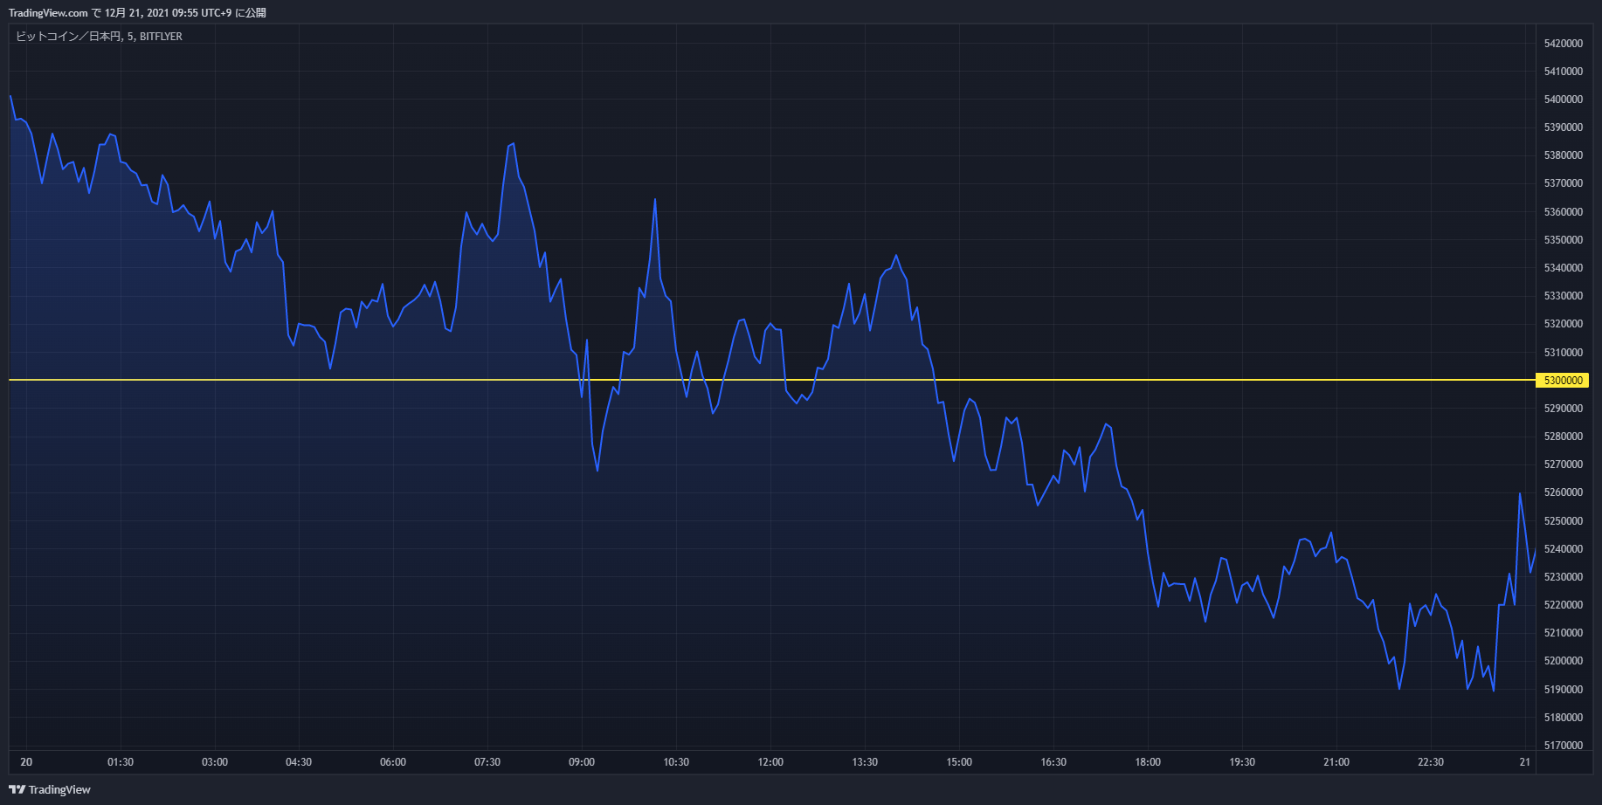Click the 09:00 time axis label
Viewport: 1602px width, 805px height.
pyautogui.click(x=582, y=762)
